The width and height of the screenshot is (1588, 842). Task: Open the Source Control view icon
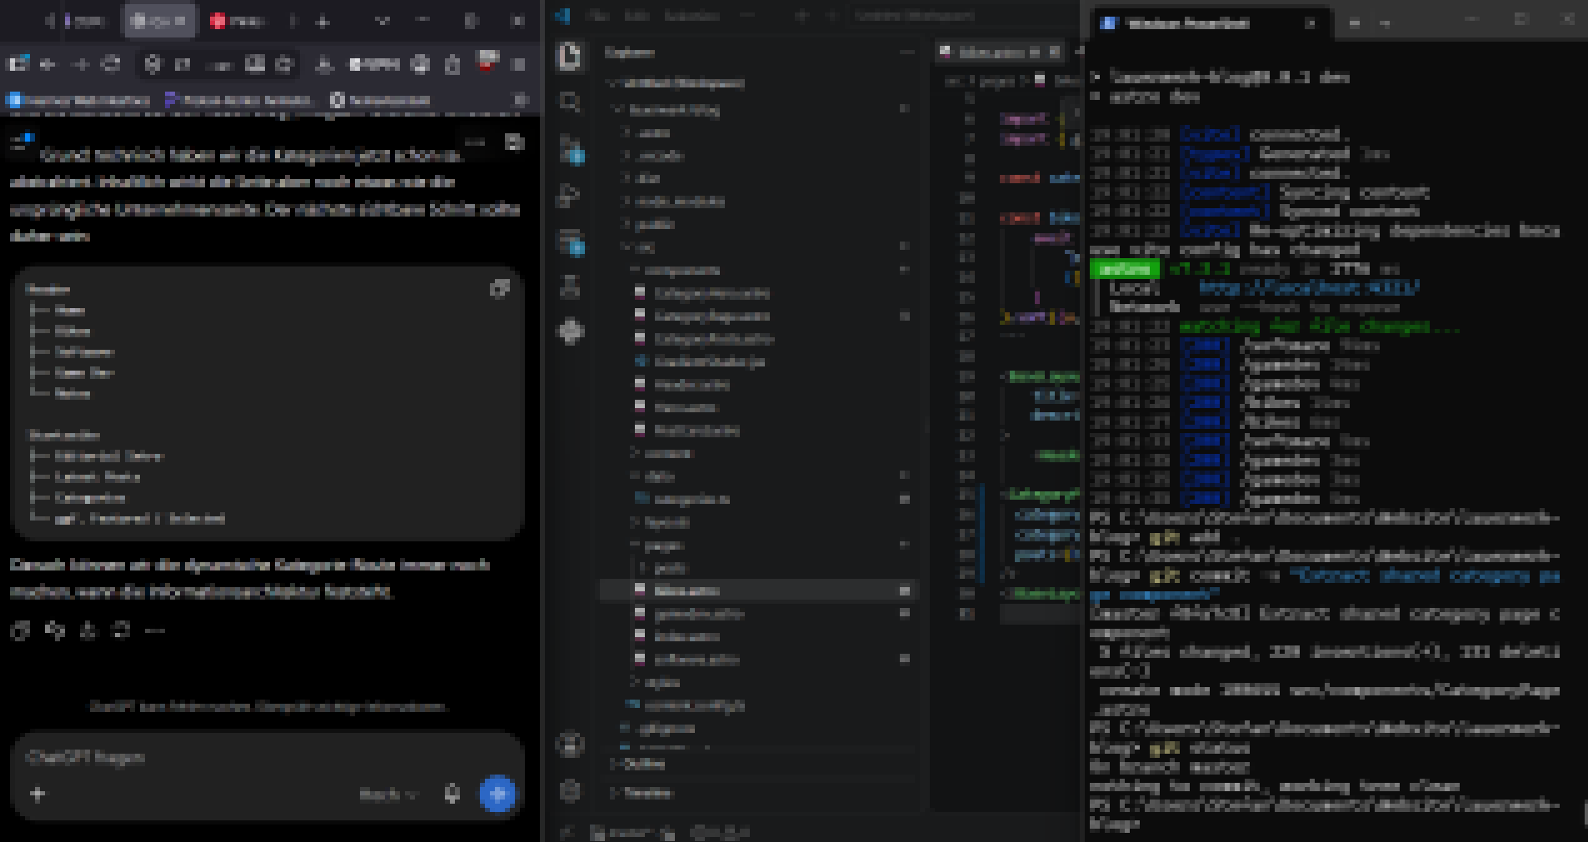coord(570,150)
